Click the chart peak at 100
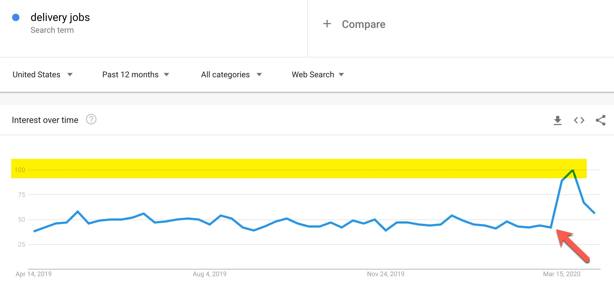 coord(573,170)
